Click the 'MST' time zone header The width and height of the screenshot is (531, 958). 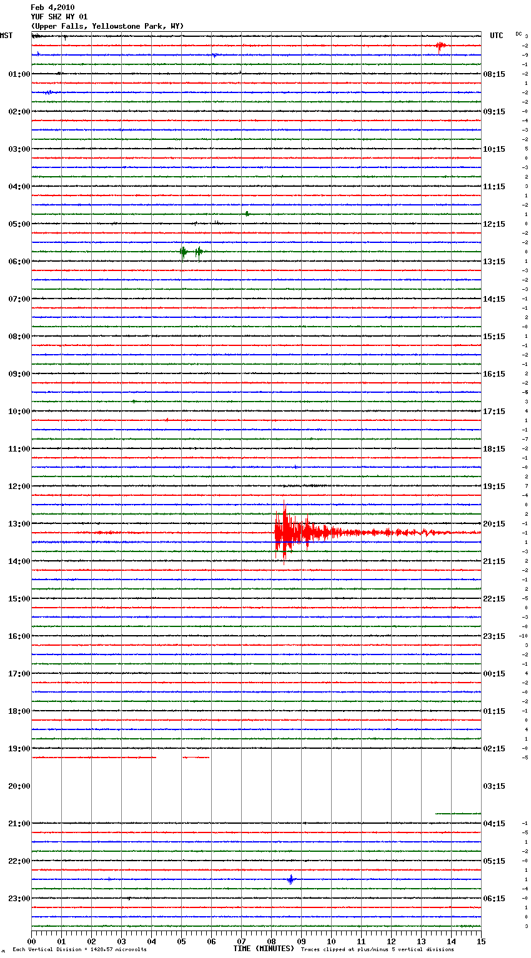pyautogui.click(x=6, y=36)
